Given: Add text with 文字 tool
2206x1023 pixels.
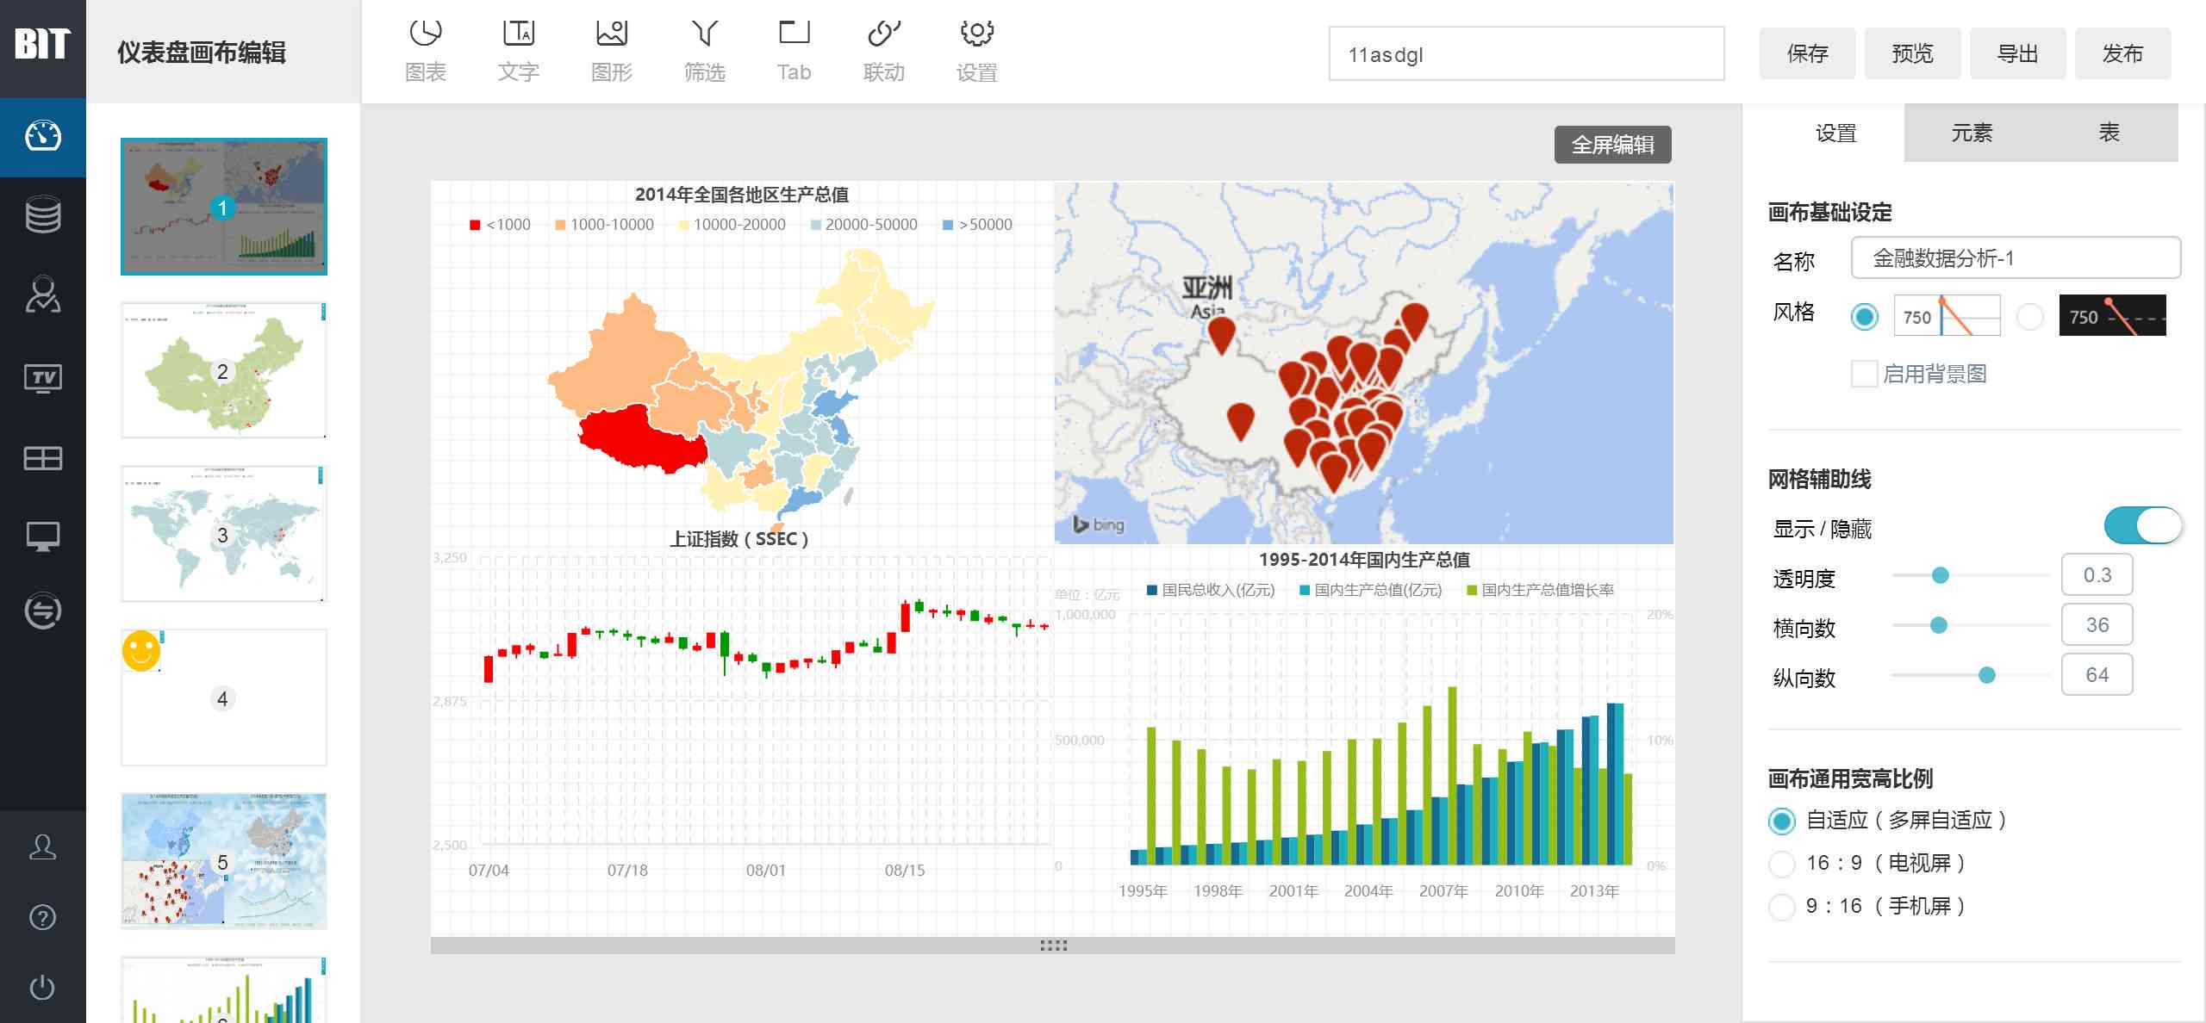Looking at the screenshot, I should click(x=519, y=52).
